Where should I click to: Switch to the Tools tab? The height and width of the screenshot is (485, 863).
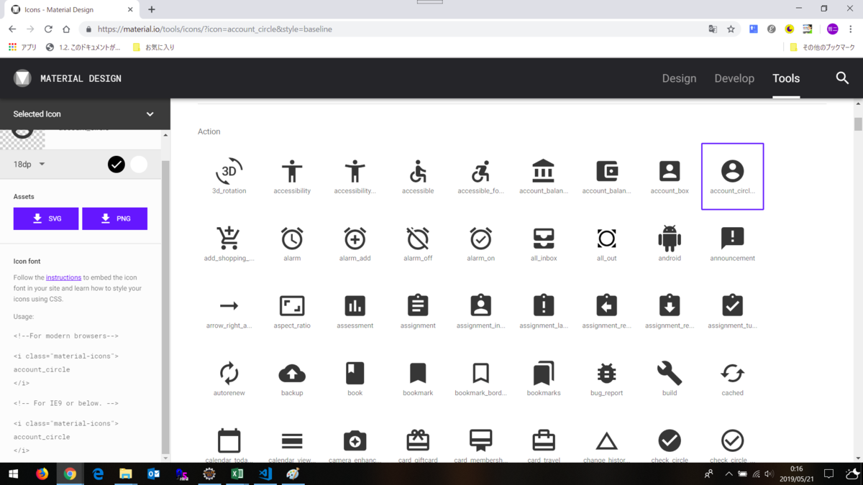[786, 78]
